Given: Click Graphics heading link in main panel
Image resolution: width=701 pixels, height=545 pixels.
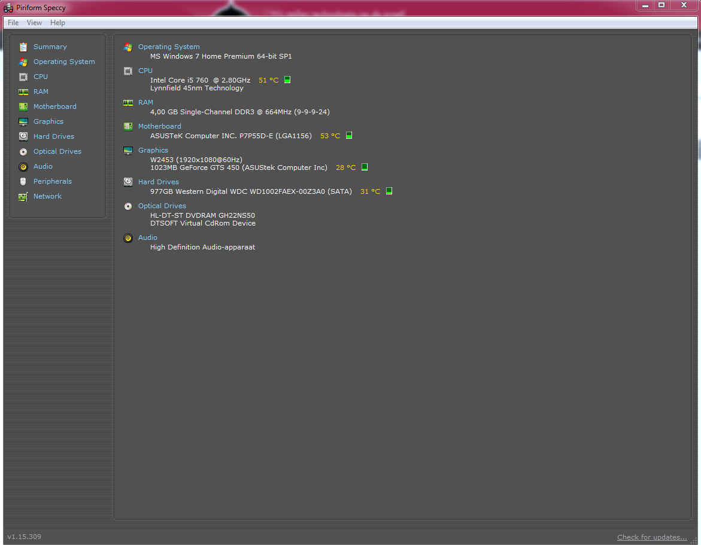Looking at the screenshot, I should [153, 150].
